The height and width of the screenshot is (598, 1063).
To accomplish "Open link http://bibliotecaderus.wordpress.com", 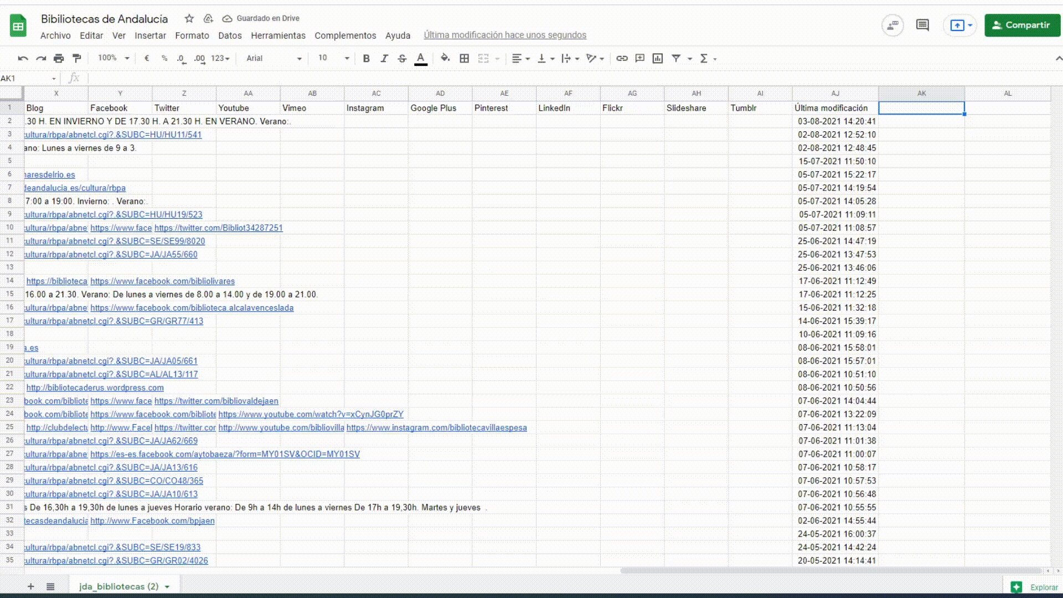I will tap(95, 388).
